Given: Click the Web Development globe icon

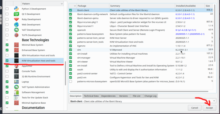Looking at the screenshot, I should pyautogui.click(x=16, y=25).
